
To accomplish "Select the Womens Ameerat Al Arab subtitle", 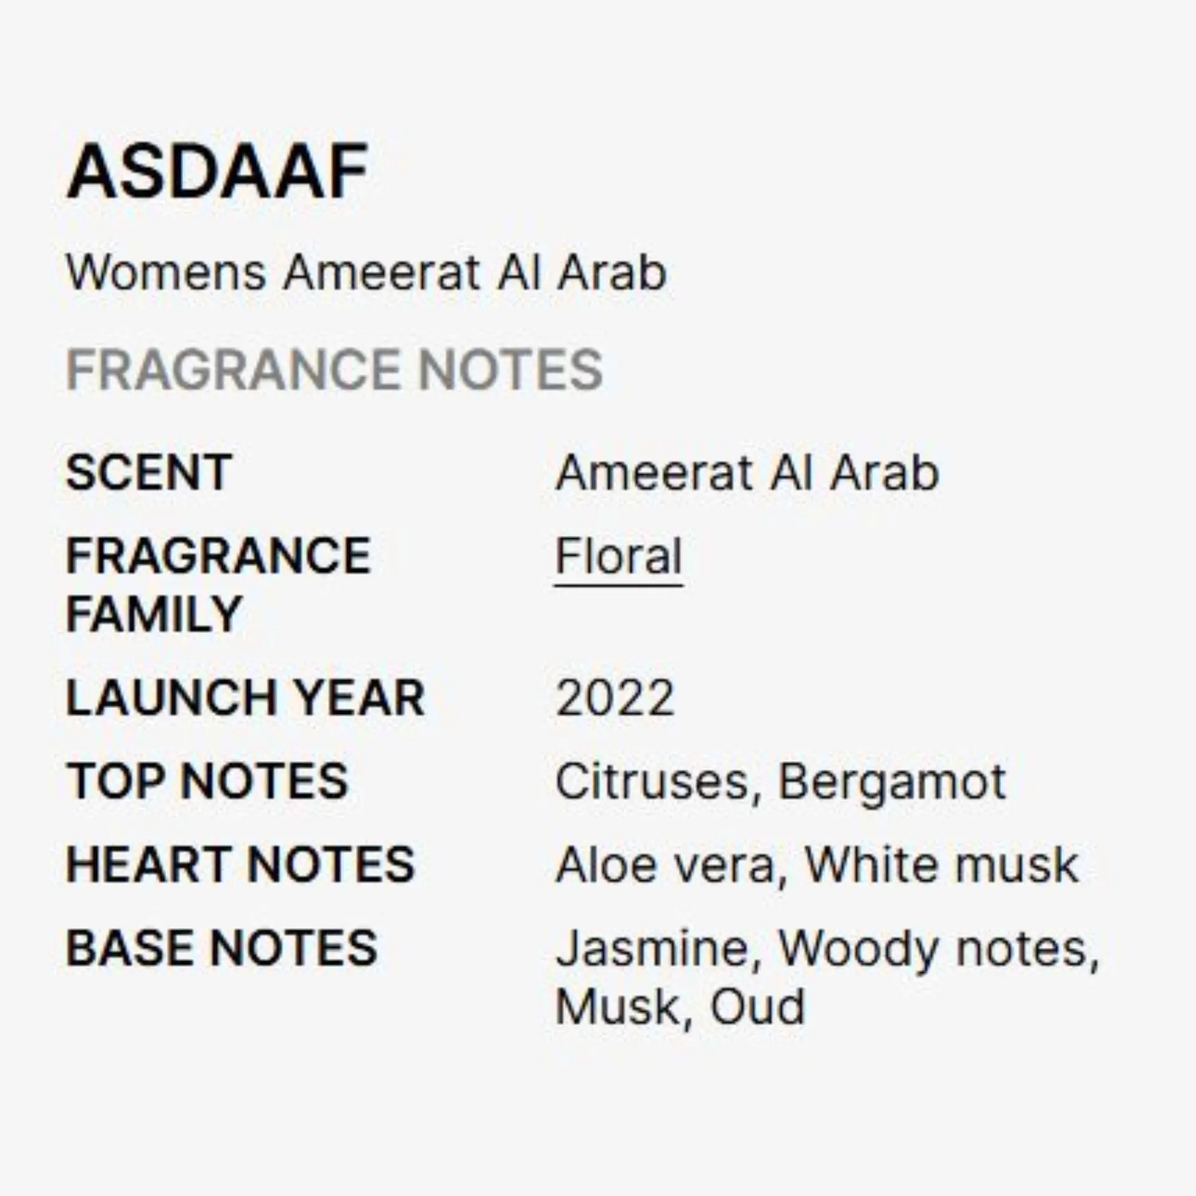I will tap(366, 273).
